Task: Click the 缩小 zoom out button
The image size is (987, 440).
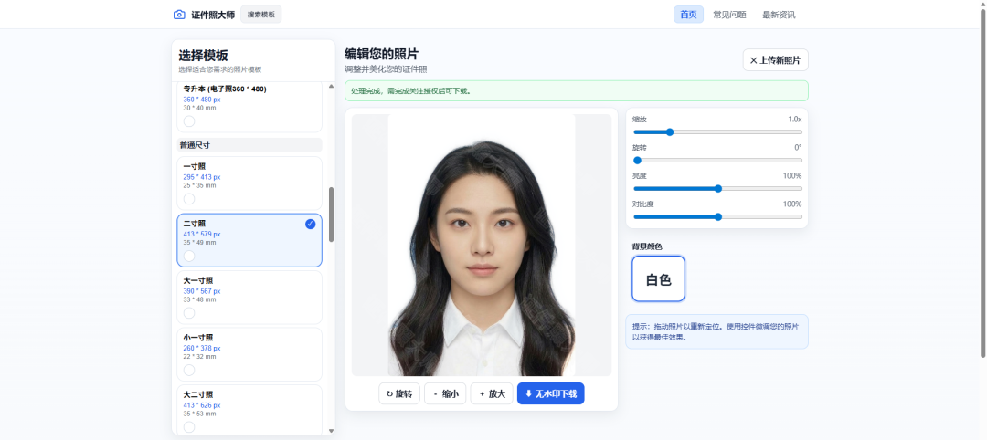Action: pos(445,394)
